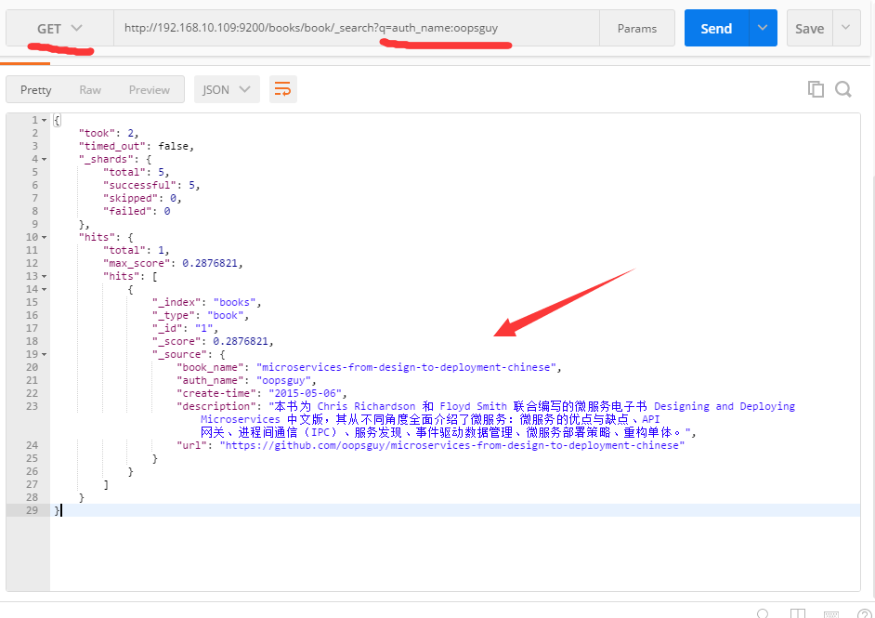
Task: Fold the "_source" object on line 19
Action: 44,354
